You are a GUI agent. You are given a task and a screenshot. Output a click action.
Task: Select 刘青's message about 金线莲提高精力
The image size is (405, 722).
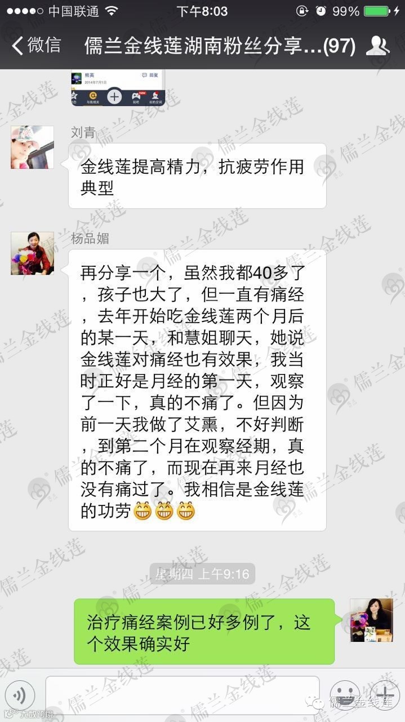point(197,176)
